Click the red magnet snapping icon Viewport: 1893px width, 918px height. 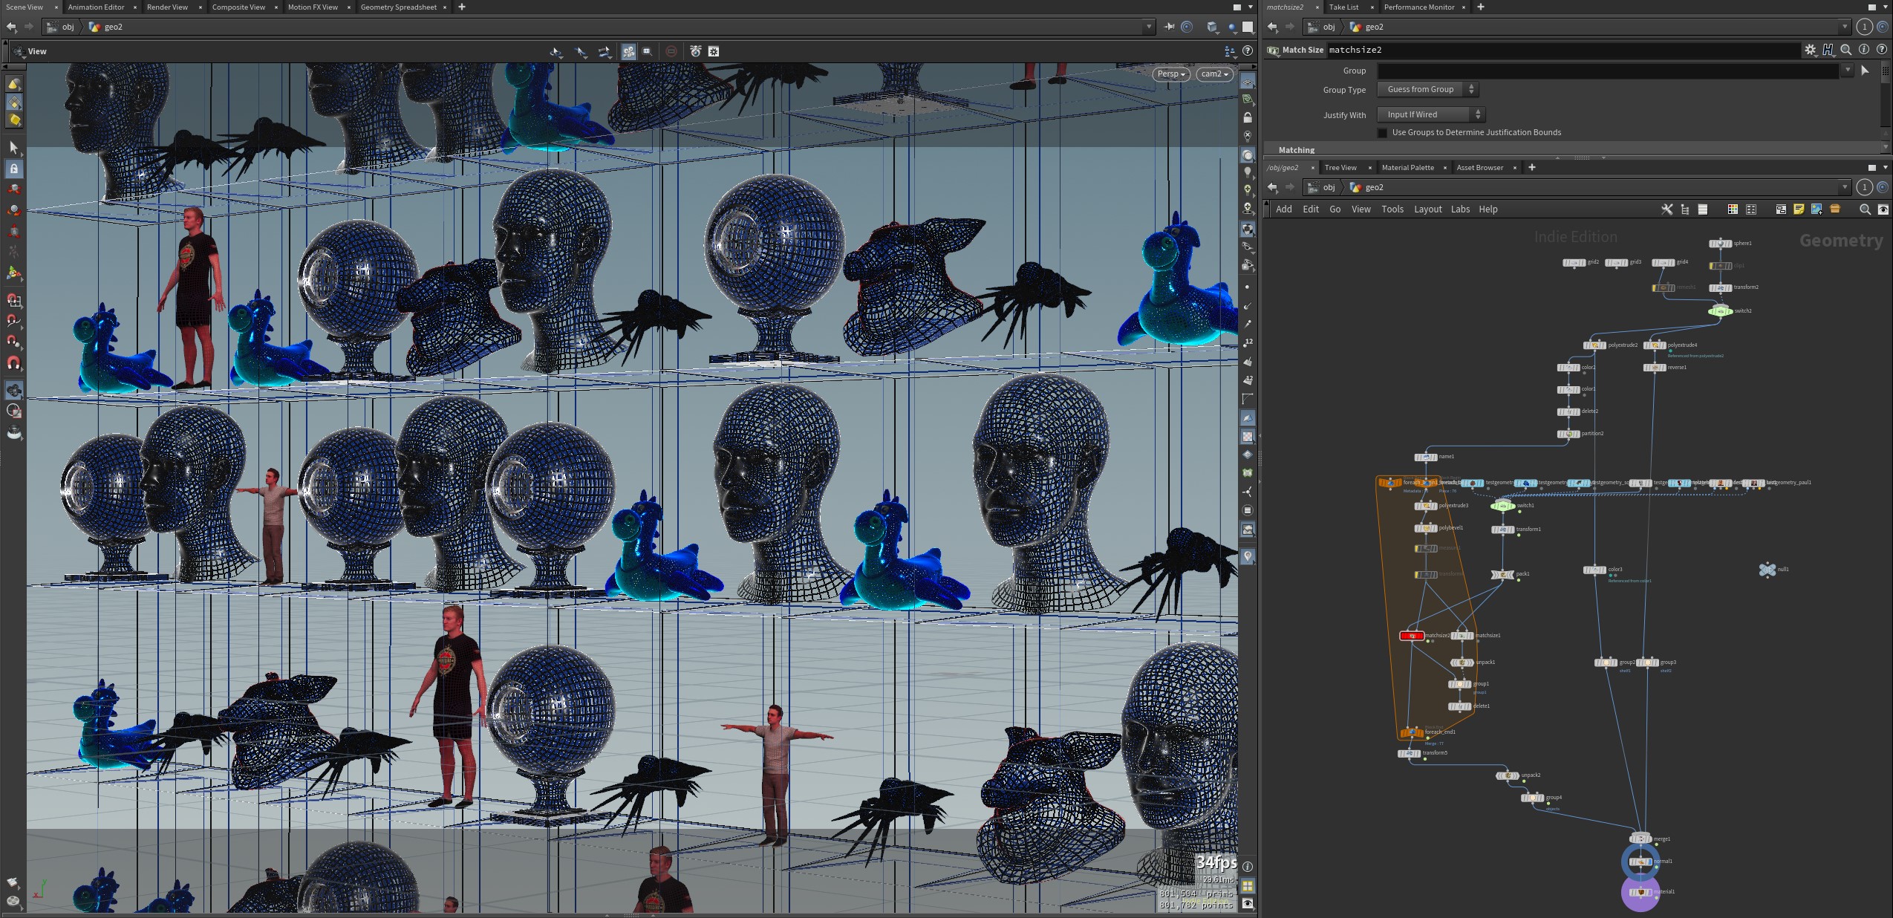pyautogui.click(x=14, y=363)
